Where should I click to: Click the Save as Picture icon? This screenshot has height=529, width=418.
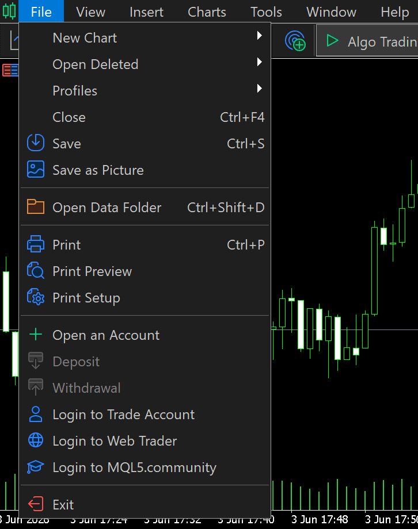[36, 169]
